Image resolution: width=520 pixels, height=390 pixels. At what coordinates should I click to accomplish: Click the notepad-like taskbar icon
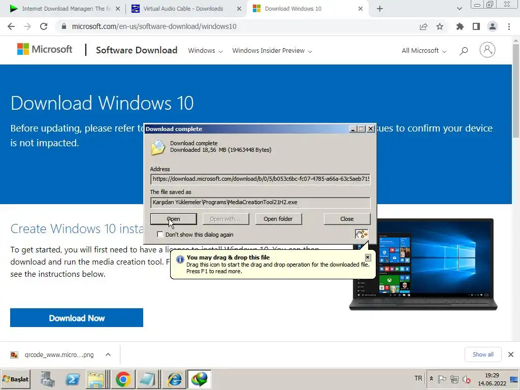147,379
